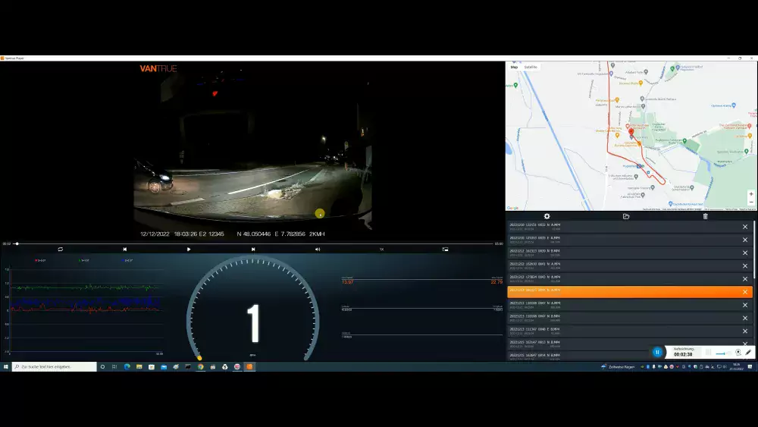758x427 pixels.
Task: Zoom in on the map
Action: (x=750, y=194)
